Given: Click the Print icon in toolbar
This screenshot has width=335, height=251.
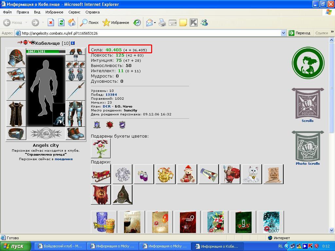Looking at the screenshot, I should [x=162, y=23].
